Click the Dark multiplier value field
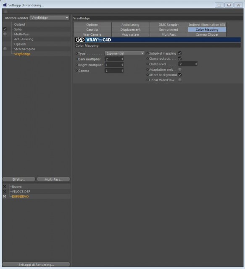 (113, 59)
